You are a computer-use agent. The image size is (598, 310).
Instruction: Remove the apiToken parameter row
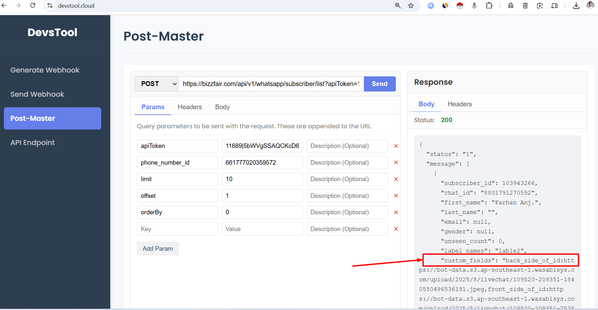pyautogui.click(x=396, y=146)
